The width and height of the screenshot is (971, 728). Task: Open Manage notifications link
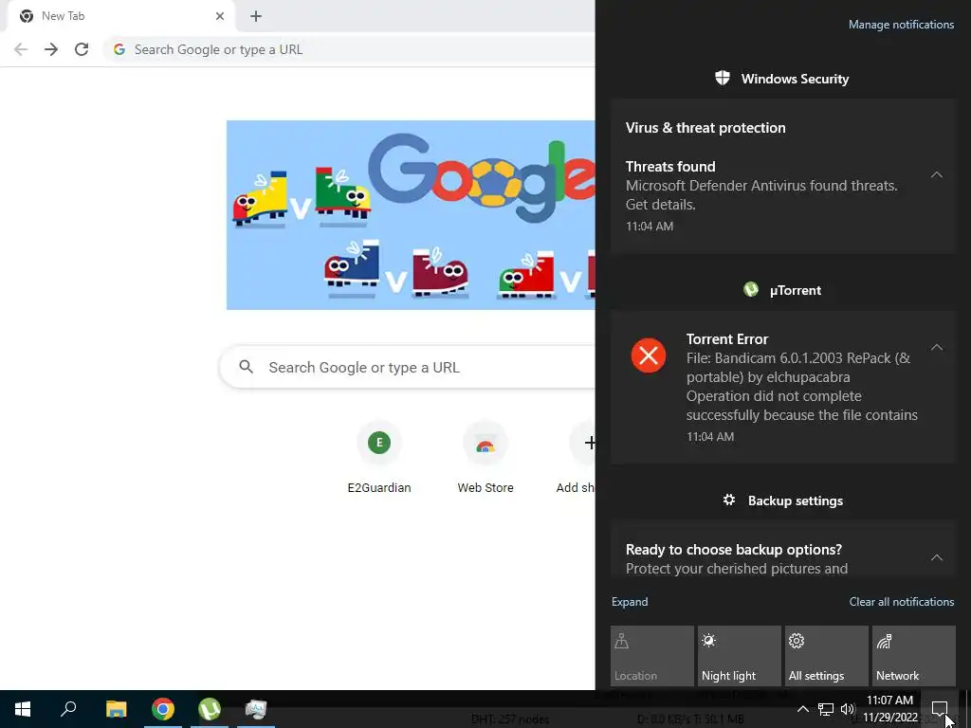[x=901, y=25]
